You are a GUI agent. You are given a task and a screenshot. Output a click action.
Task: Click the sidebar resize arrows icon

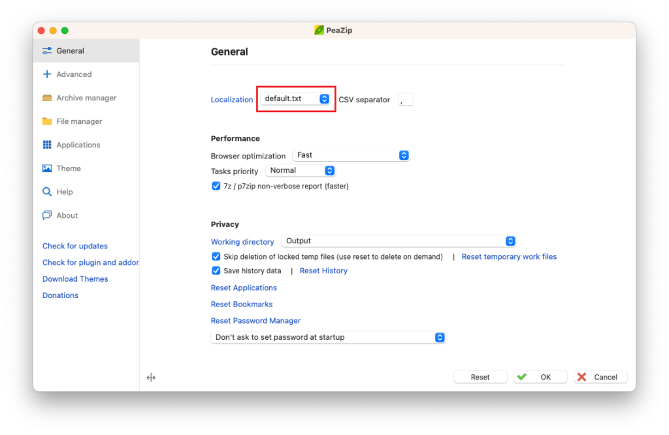point(151,378)
